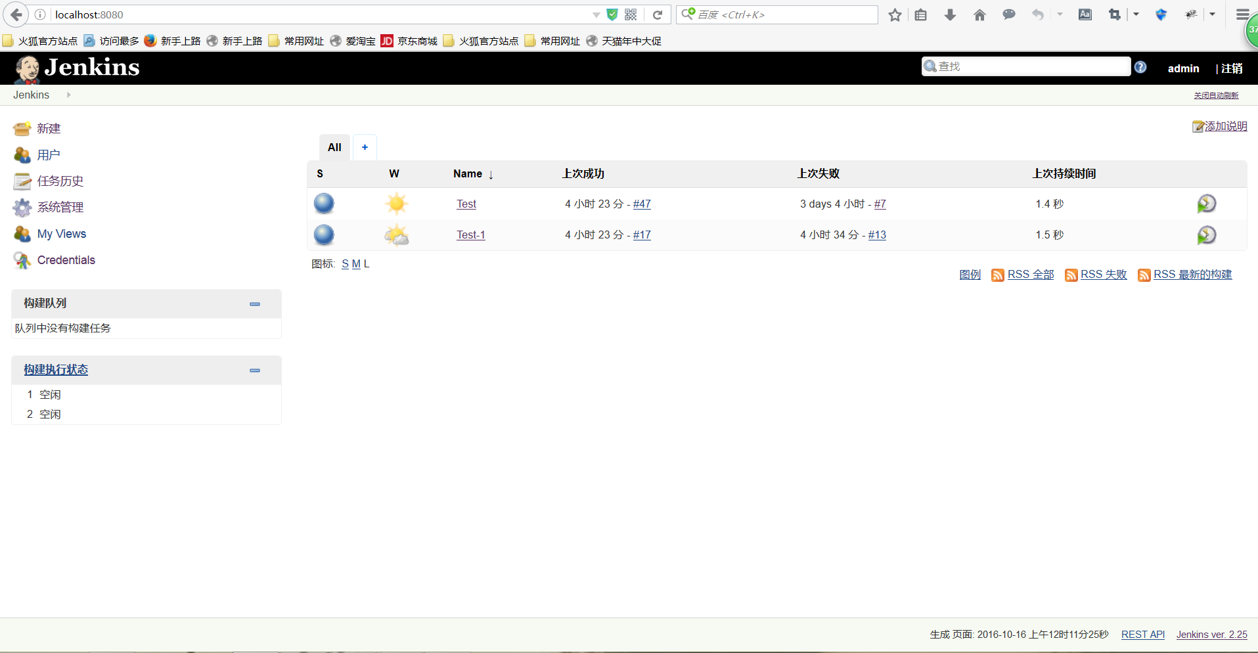
Task: Open the browser hamburger menu
Action: click(1242, 14)
